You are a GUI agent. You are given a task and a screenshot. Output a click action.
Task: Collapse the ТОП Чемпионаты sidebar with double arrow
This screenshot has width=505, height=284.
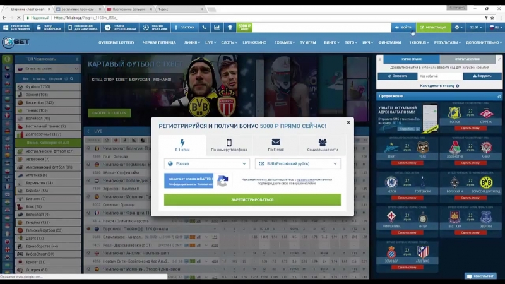(76, 59)
